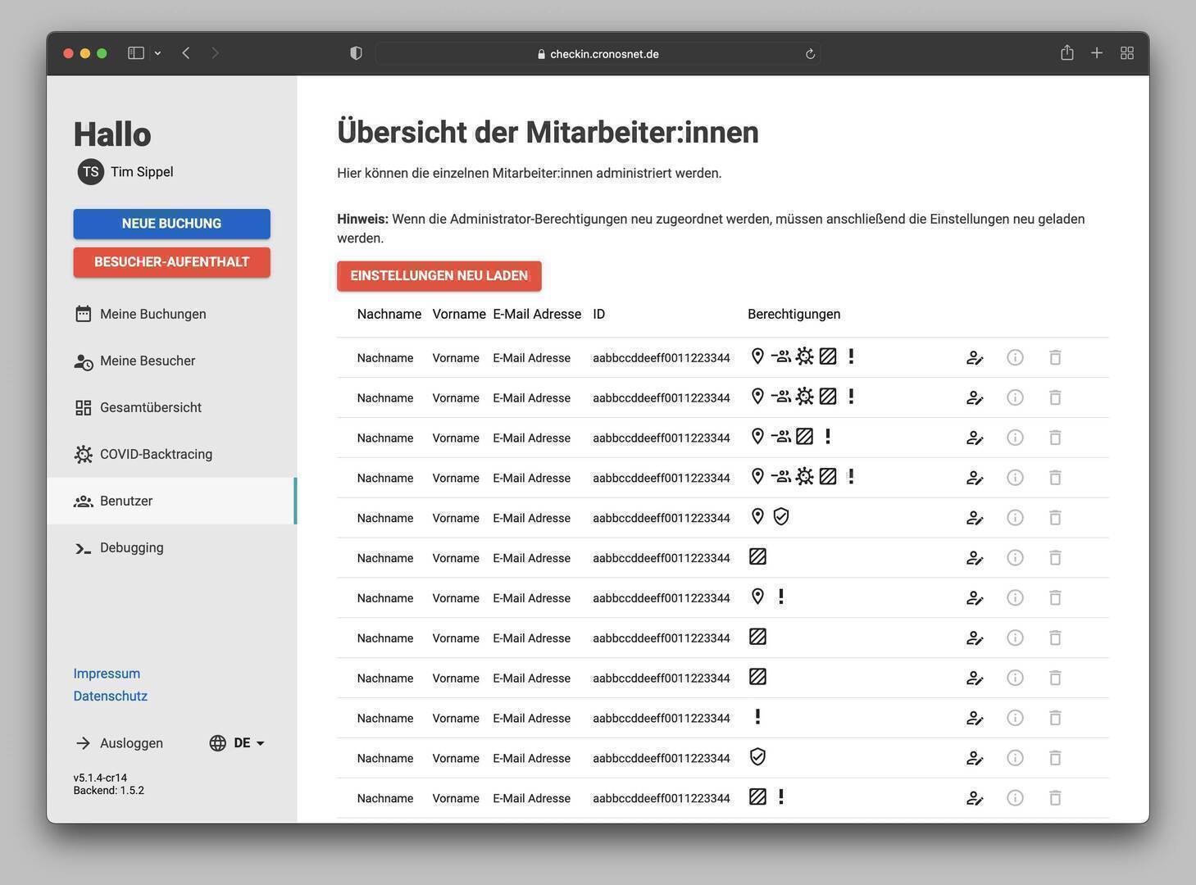Click the trash icon in third row
Image resolution: width=1196 pixels, height=885 pixels.
click(x=1055, y=438)
